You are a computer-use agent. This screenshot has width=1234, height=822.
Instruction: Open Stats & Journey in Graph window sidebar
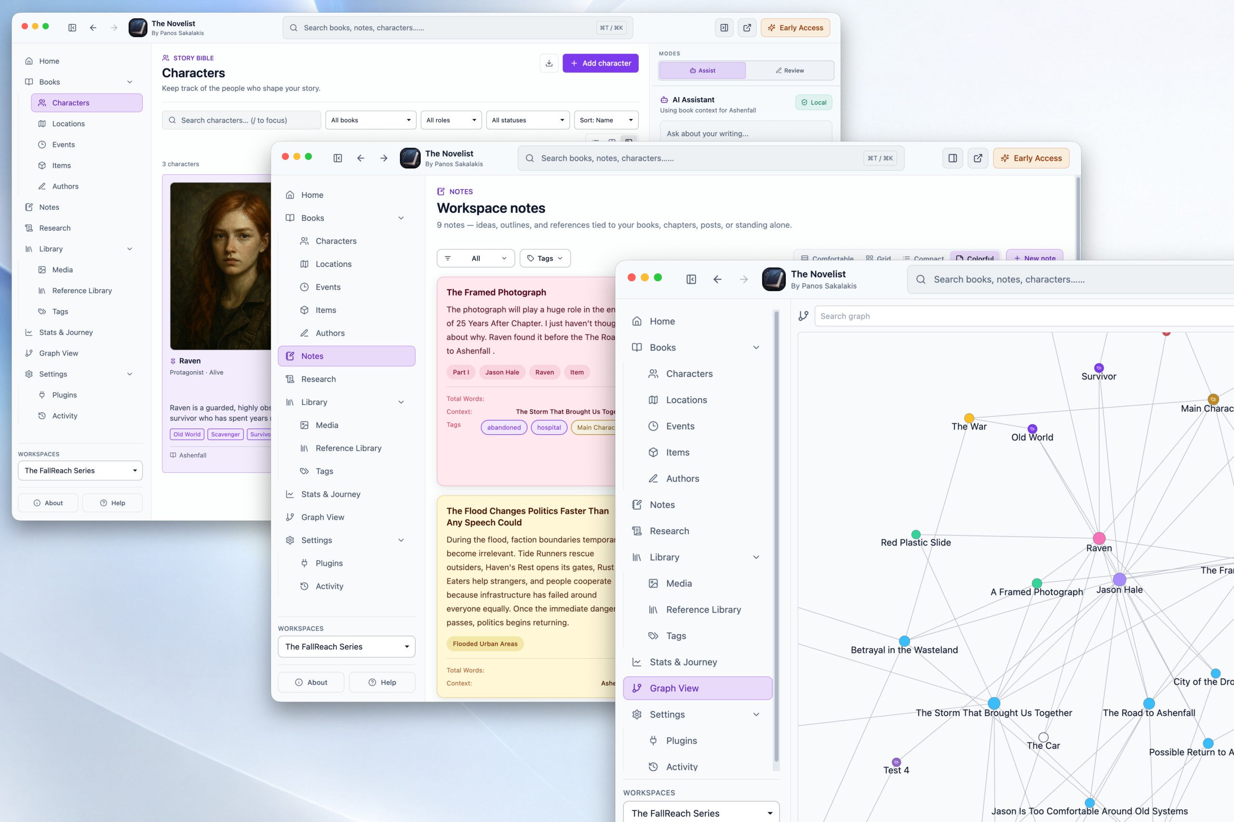(697, 662)
